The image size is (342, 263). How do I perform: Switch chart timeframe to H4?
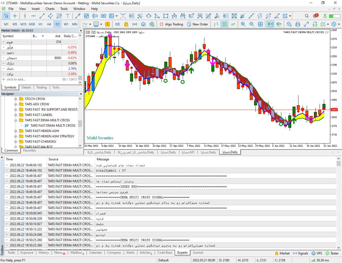pos(49,24)
